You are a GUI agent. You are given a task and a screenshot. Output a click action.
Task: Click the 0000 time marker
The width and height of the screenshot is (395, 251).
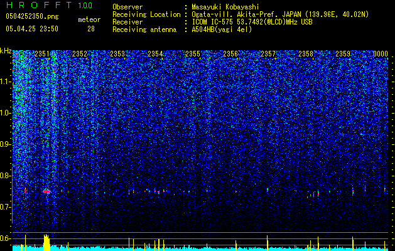[381, 54]
